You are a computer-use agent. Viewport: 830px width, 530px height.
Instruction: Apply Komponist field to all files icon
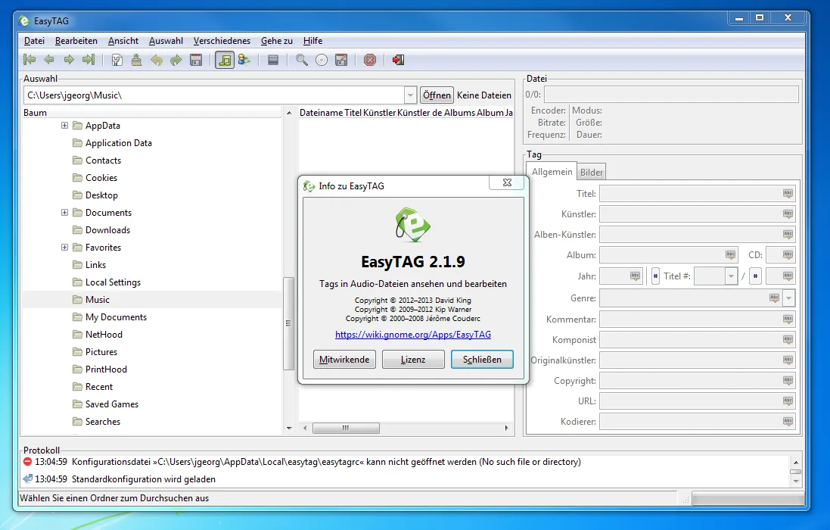pos(788,339)
